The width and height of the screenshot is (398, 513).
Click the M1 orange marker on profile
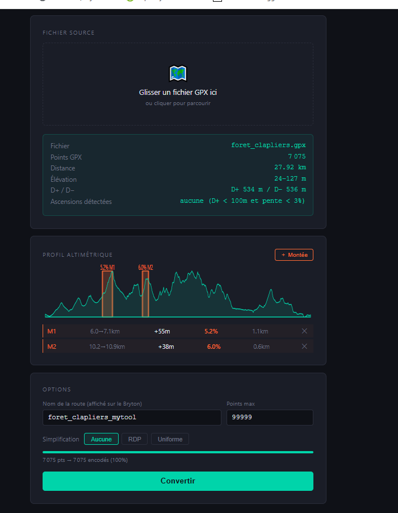107,294
